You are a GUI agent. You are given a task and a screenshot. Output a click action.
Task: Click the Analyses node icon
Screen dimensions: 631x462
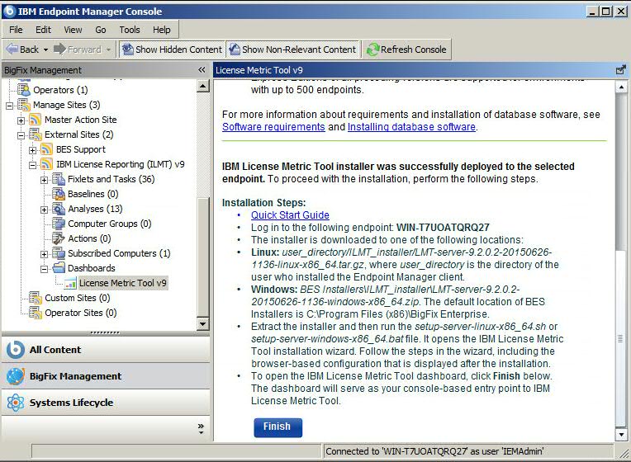(59, 209)
